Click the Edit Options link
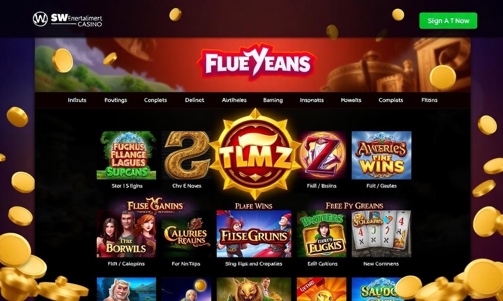This screenshot has width=503, height=301. click(x=322, y=264)
